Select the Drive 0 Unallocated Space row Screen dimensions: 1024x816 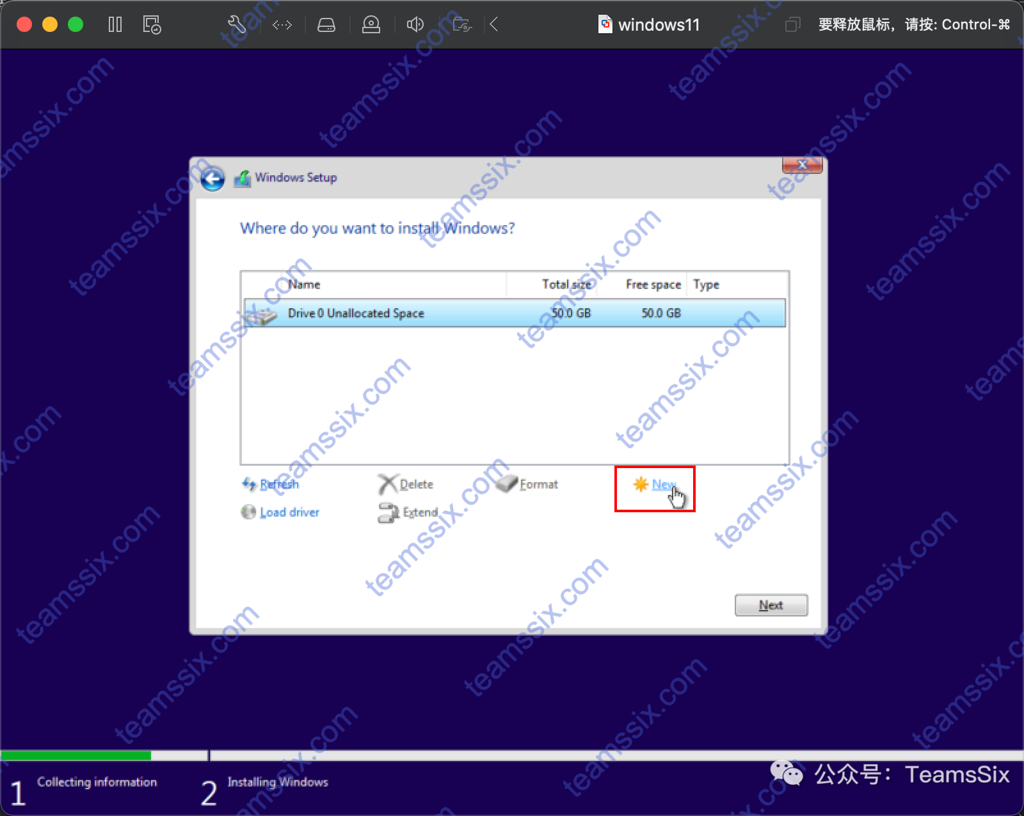515,313
